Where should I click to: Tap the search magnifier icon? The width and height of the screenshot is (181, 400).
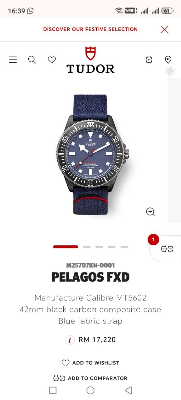pyautogui.click(x=32, y=60)
